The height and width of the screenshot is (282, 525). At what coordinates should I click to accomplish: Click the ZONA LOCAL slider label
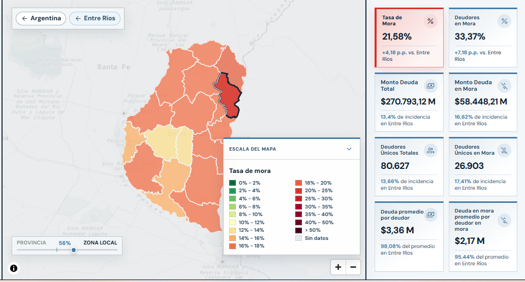100,243
